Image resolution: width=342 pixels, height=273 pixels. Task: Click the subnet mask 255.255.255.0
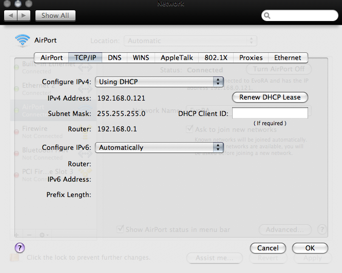121,114
